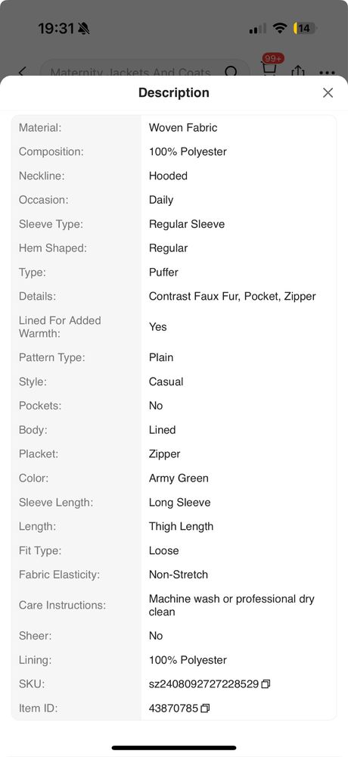Tap the battery indicator in status bar

point(305,29)
